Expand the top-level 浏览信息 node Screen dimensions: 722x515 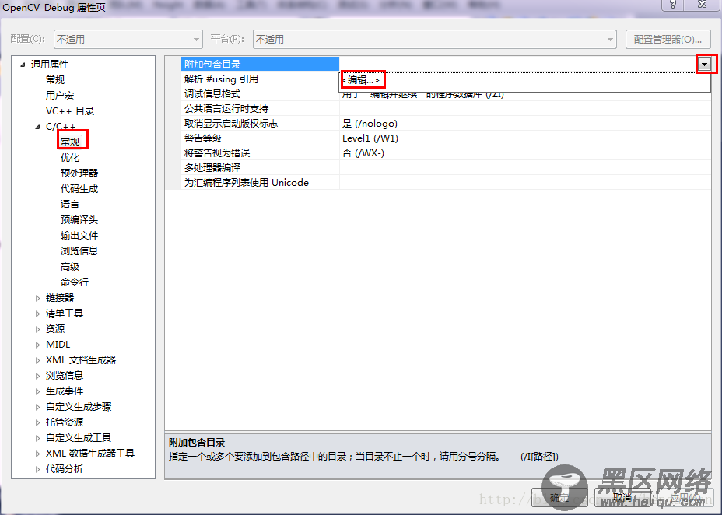(38, 376)
